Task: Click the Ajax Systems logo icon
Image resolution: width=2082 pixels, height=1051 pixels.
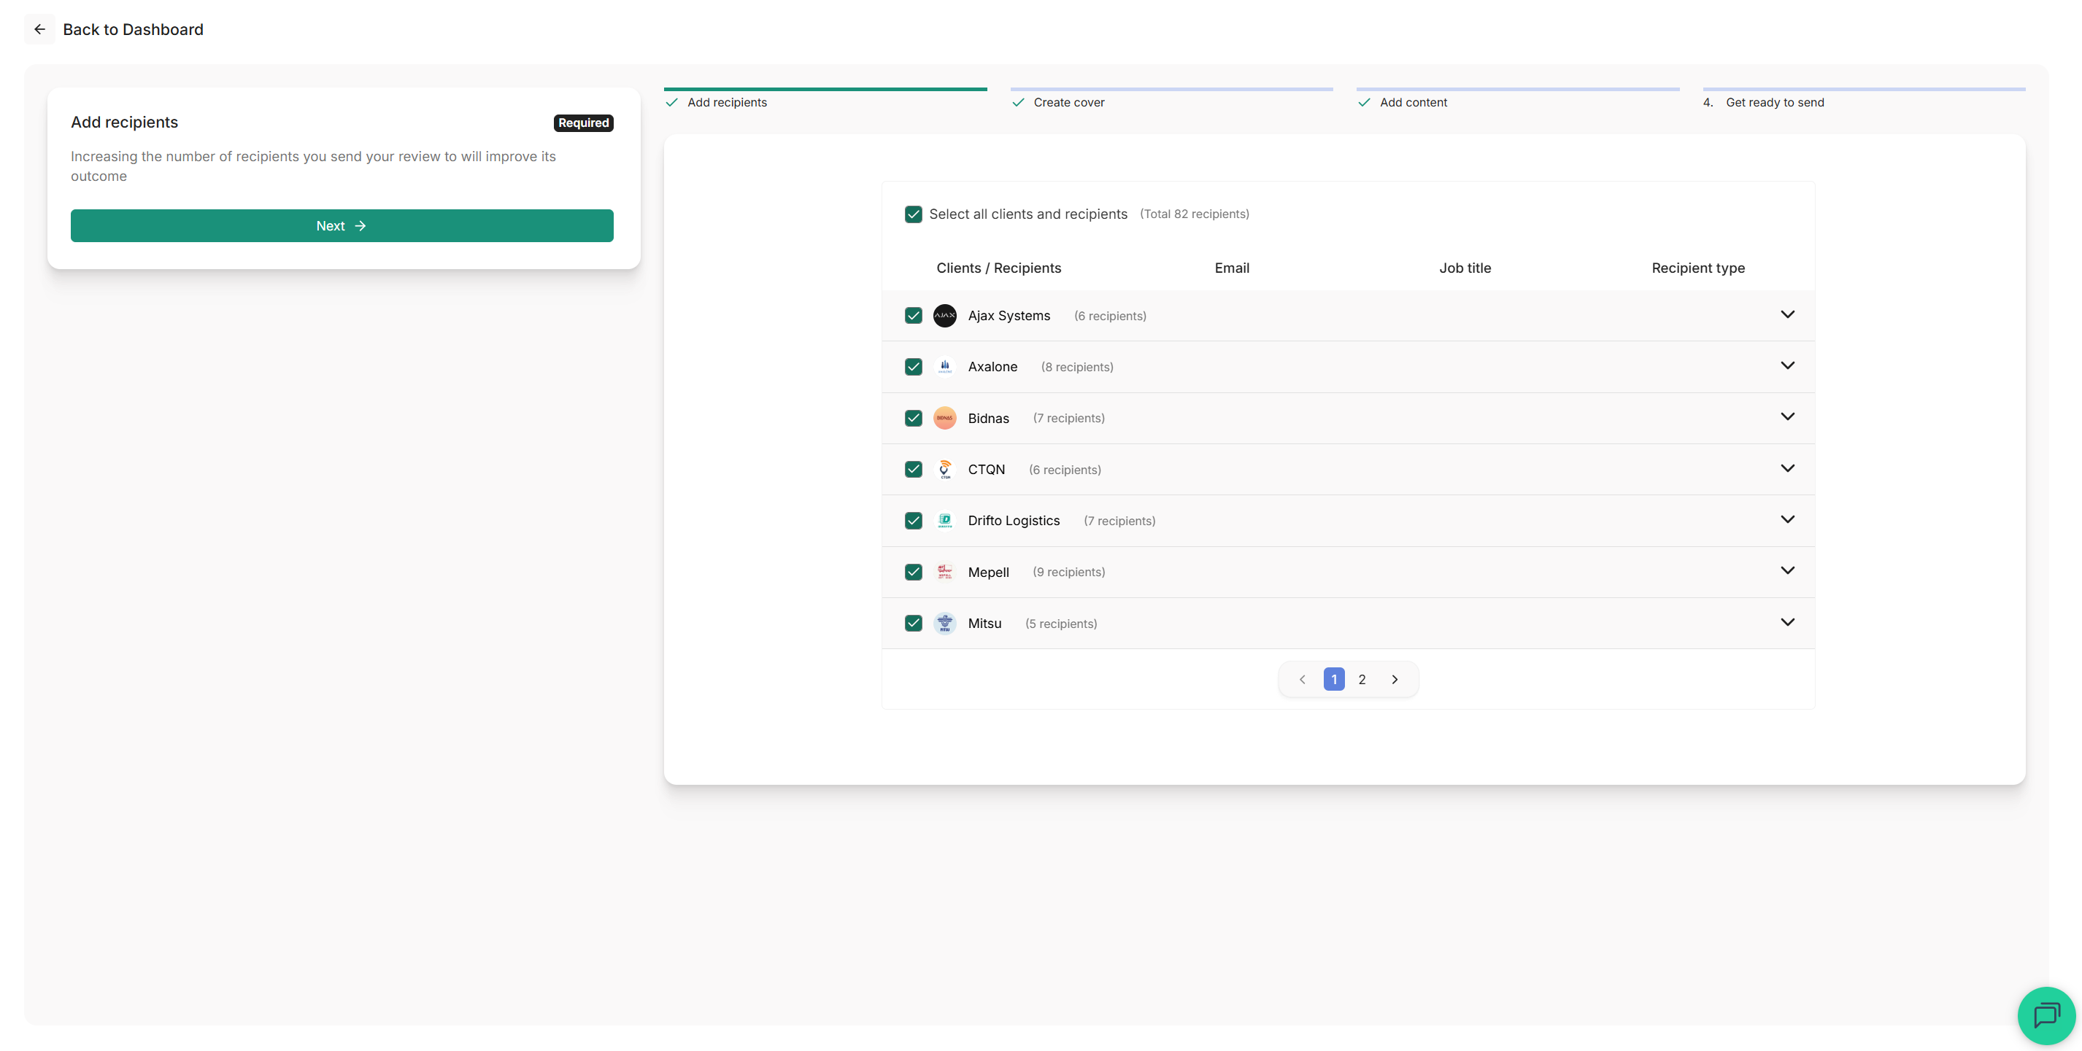Action: pyautogui.click(x=944, y=316)
